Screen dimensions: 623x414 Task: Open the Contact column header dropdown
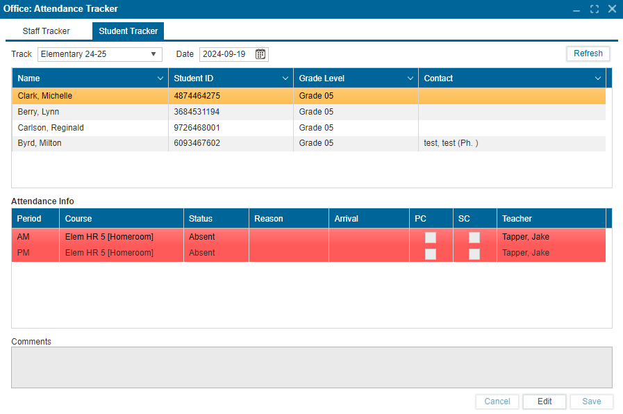(x=597, y=78)
